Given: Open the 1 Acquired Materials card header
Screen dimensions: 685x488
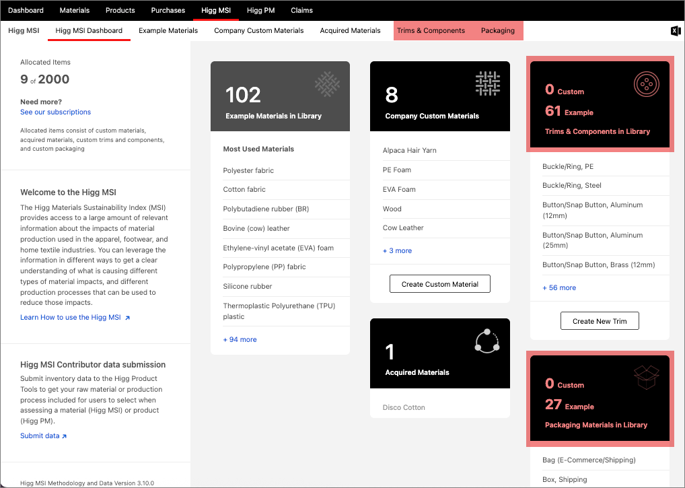Looking at the screenshot, I should [440, 353].
